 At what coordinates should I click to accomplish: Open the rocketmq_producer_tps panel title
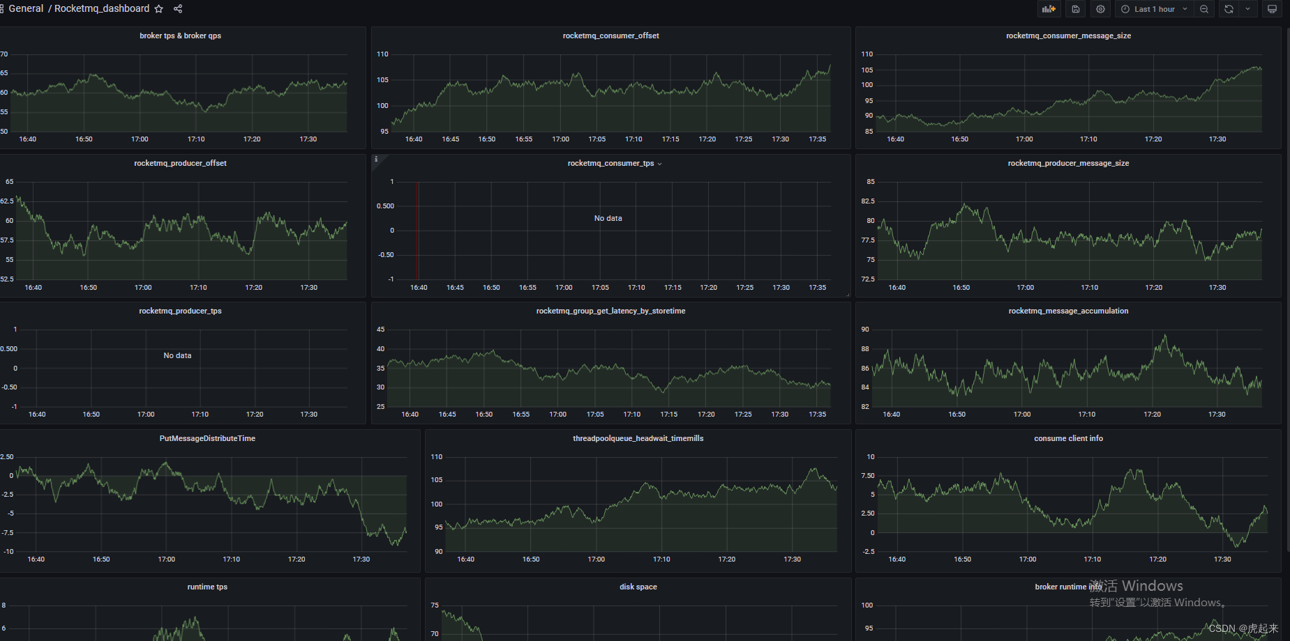coord(180,311)
